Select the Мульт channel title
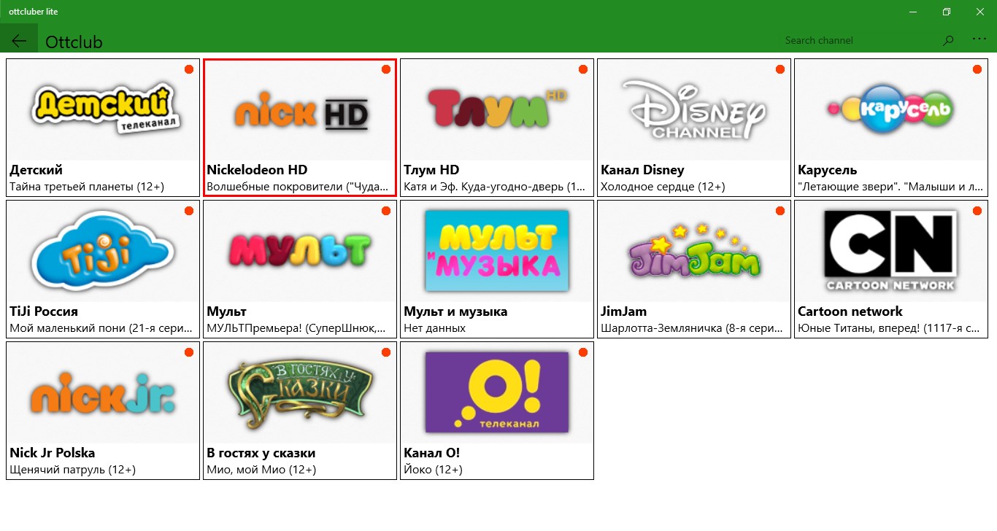The height and width of the screenshot is (531, 997). tap(227, 311)
